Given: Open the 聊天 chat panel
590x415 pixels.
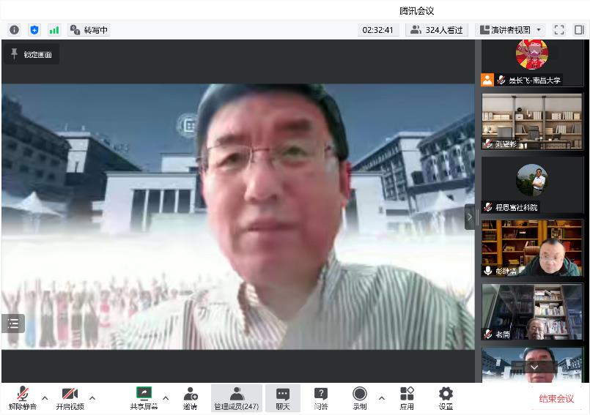Looking at the screenshot, I should pos(283,398).
